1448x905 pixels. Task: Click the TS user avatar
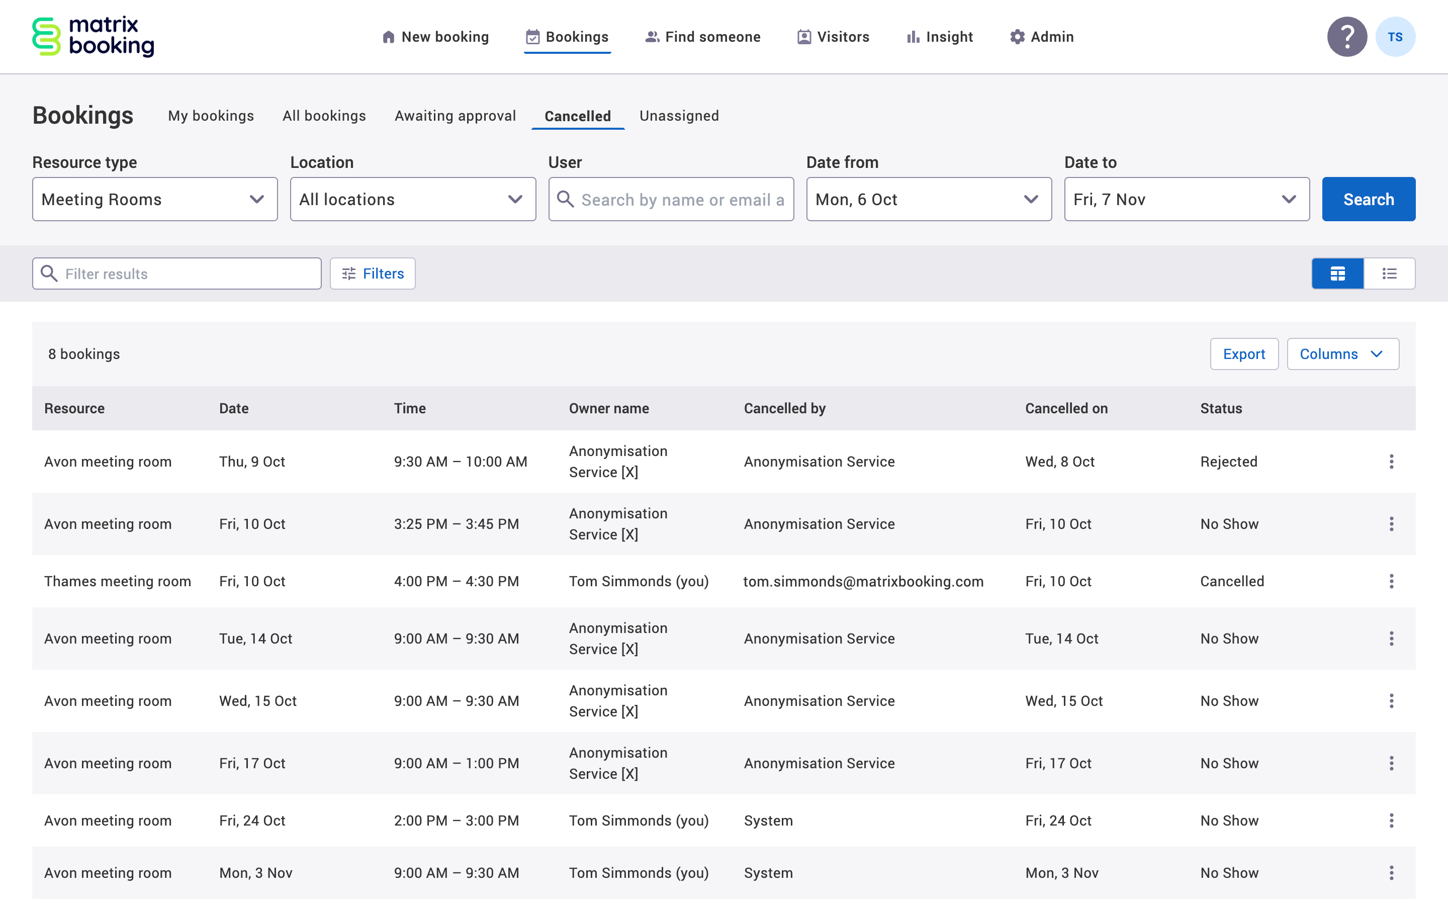point(1396,37)
